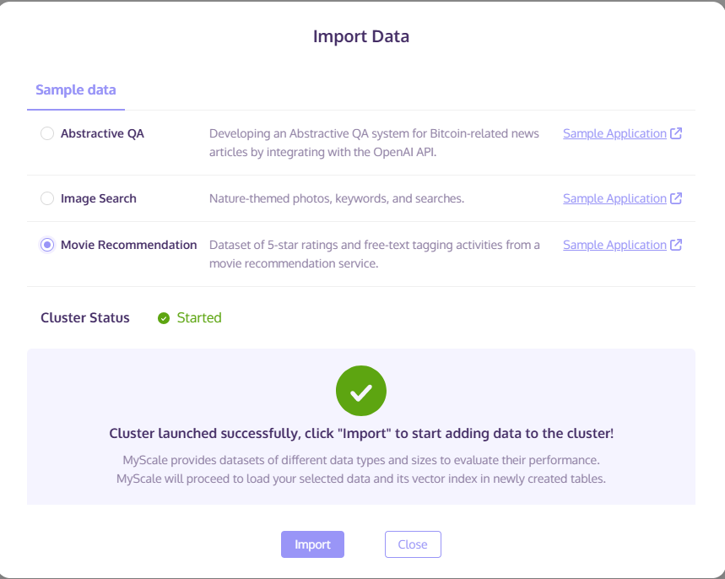
Task: Follow the Image Search Sample Application link
Action: [x=614, y=198]
